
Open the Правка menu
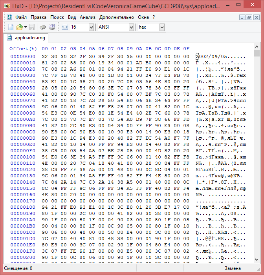coord(38,17)
